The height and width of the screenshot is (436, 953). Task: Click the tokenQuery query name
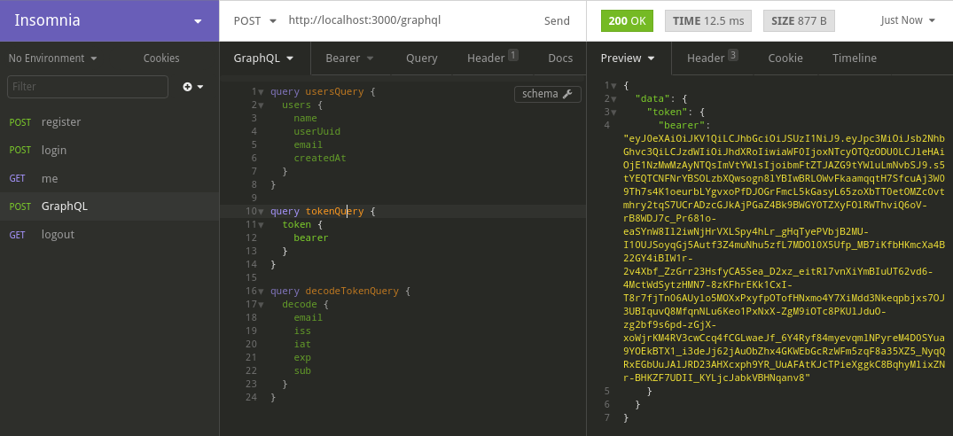[x=334, y=211]
